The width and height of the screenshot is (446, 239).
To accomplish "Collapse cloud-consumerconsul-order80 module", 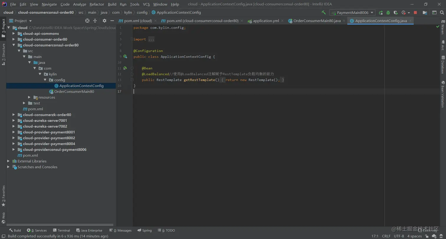I will pos(14,45).
